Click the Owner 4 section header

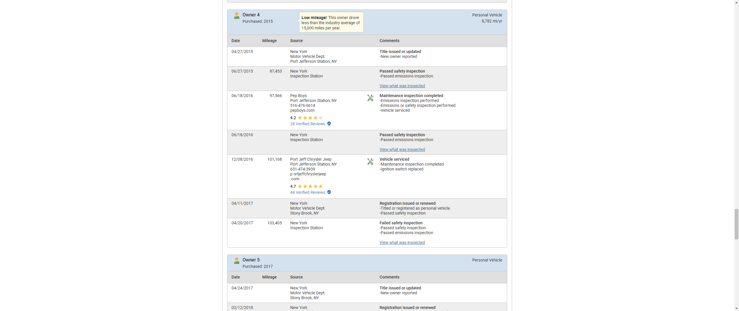coord(251,15)
